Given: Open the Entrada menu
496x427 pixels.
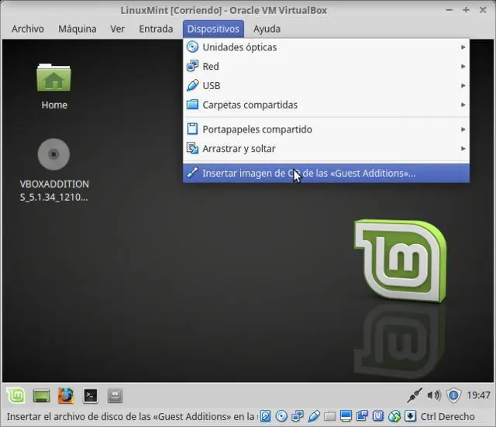Looking at the screenshot, I should (x=156, y=29).
